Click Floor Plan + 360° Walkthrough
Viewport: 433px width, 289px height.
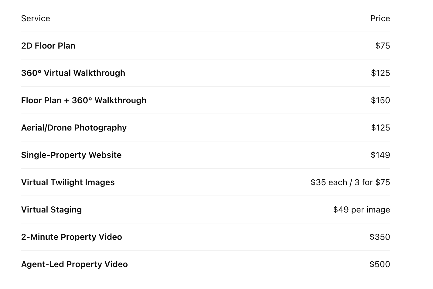coord(84,100)
